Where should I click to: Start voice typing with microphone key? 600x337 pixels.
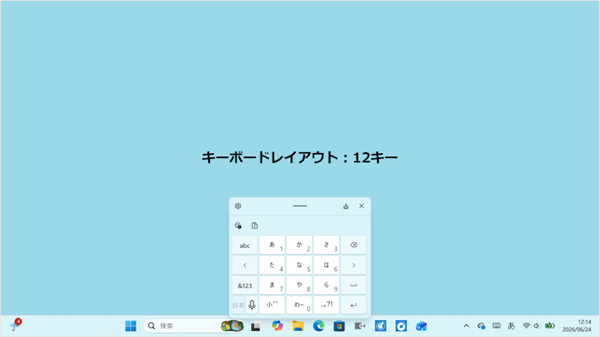click(252, 305)
